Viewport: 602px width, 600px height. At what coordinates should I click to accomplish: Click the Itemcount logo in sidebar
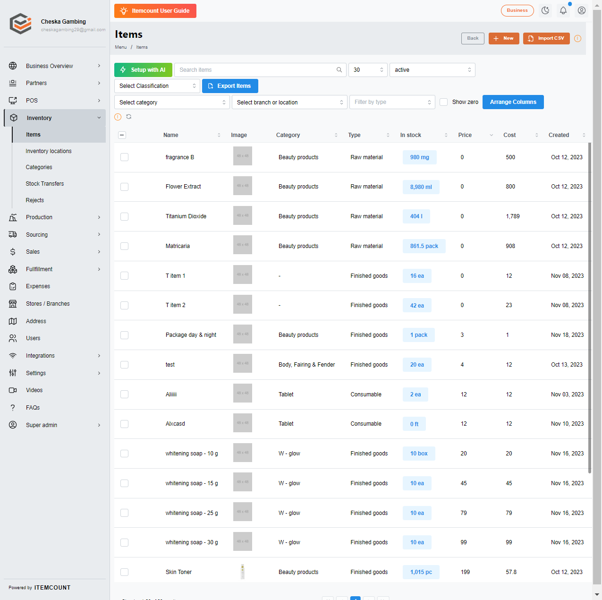click(x=21, y=24)
